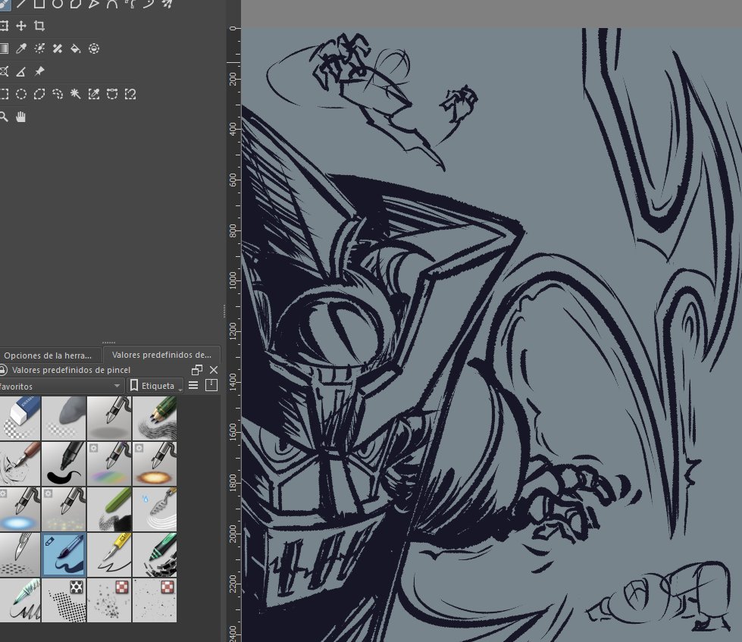Choose the black marker brush preset

[64, 464]
